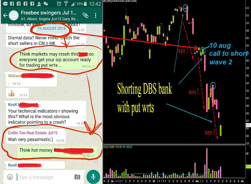The height and width of the screenshot is (184, 251).
Task: Open the group avatar picture
Action: [14, 15]
